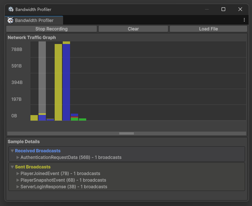
Task: Select the tall yellow bar in the graph
Action: click(x=58, y=82)
